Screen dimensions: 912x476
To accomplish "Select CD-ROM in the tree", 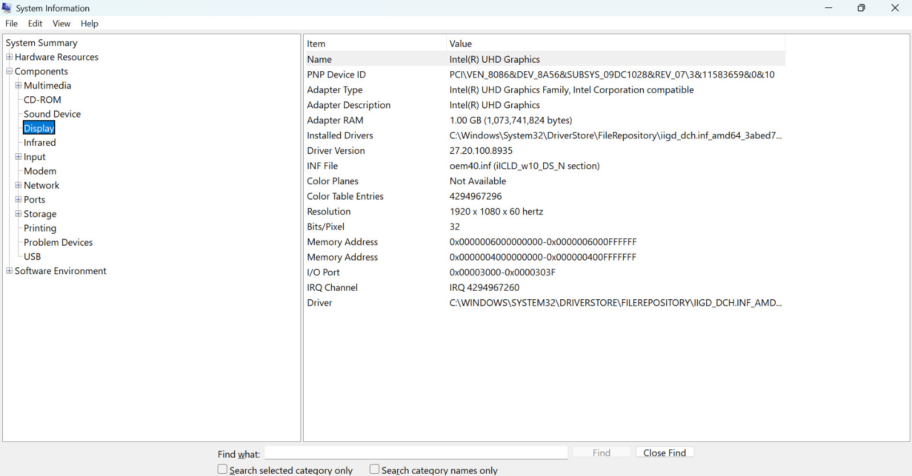I will point(42,100).
